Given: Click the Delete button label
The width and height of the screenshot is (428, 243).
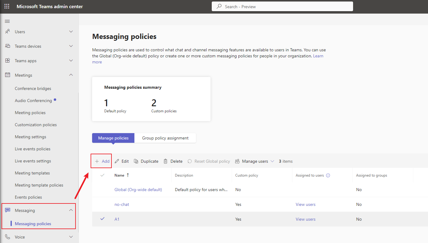Looking at the screenshot, I should (x=176, y=161).
